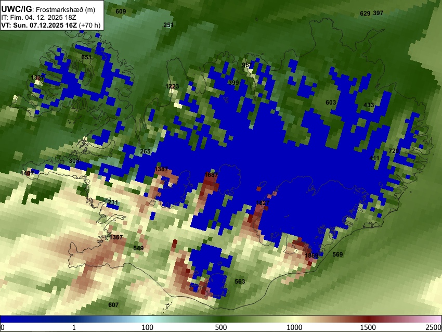Click the 651 value in the Westfjords
This screenshot has width=442, height=332.
click(x=86, y=57)
